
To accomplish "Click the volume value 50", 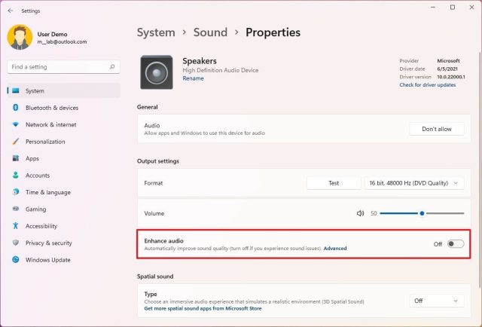I will point(374,213).
